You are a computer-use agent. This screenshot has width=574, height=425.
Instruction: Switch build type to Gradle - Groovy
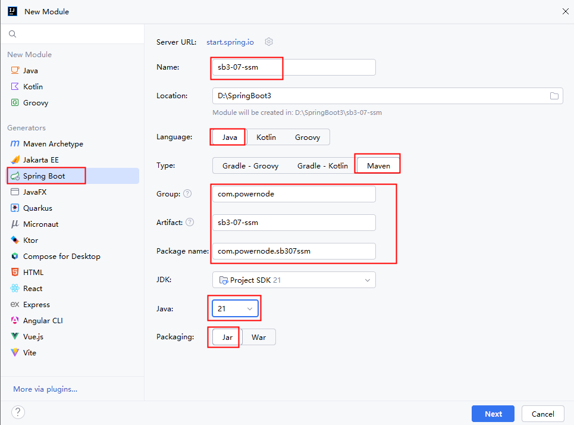[x=250, y=166]
